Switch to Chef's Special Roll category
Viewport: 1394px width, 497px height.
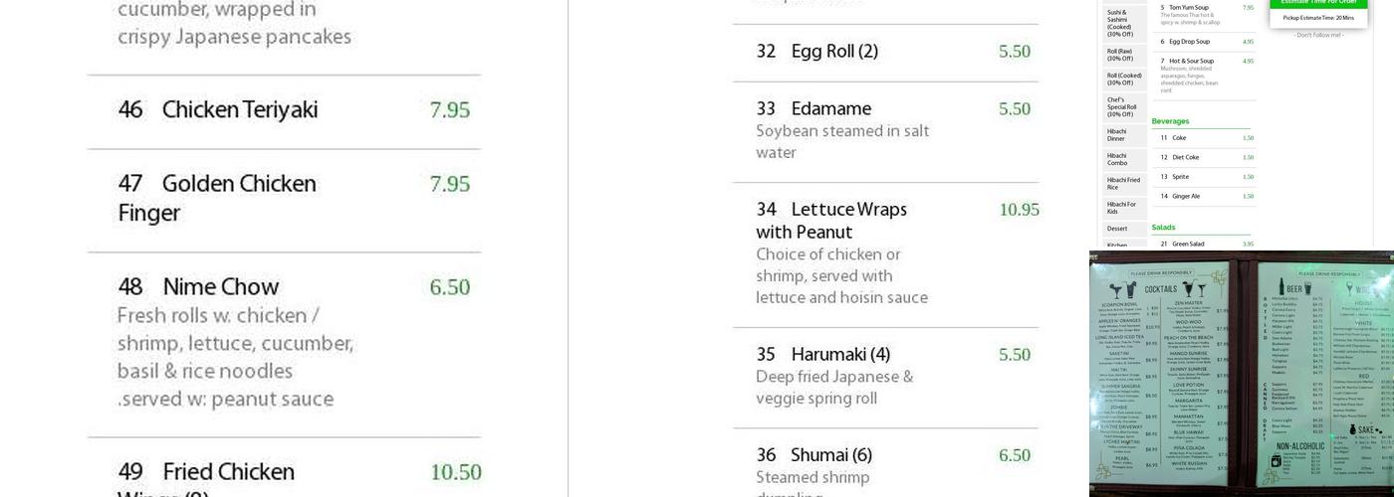(1121, 106)
